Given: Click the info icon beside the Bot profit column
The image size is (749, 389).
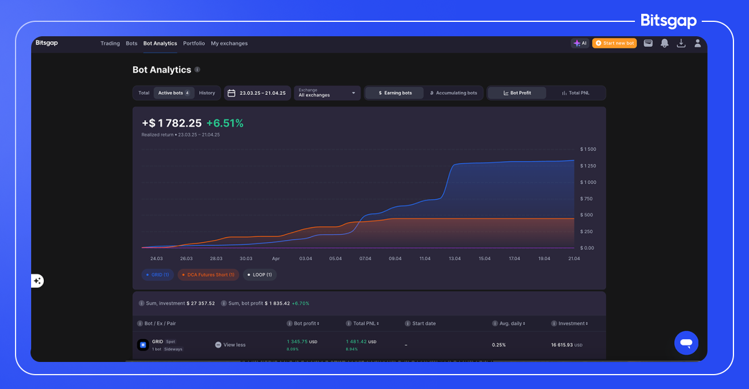Looking at the screenshot, I should pos(289,323).
